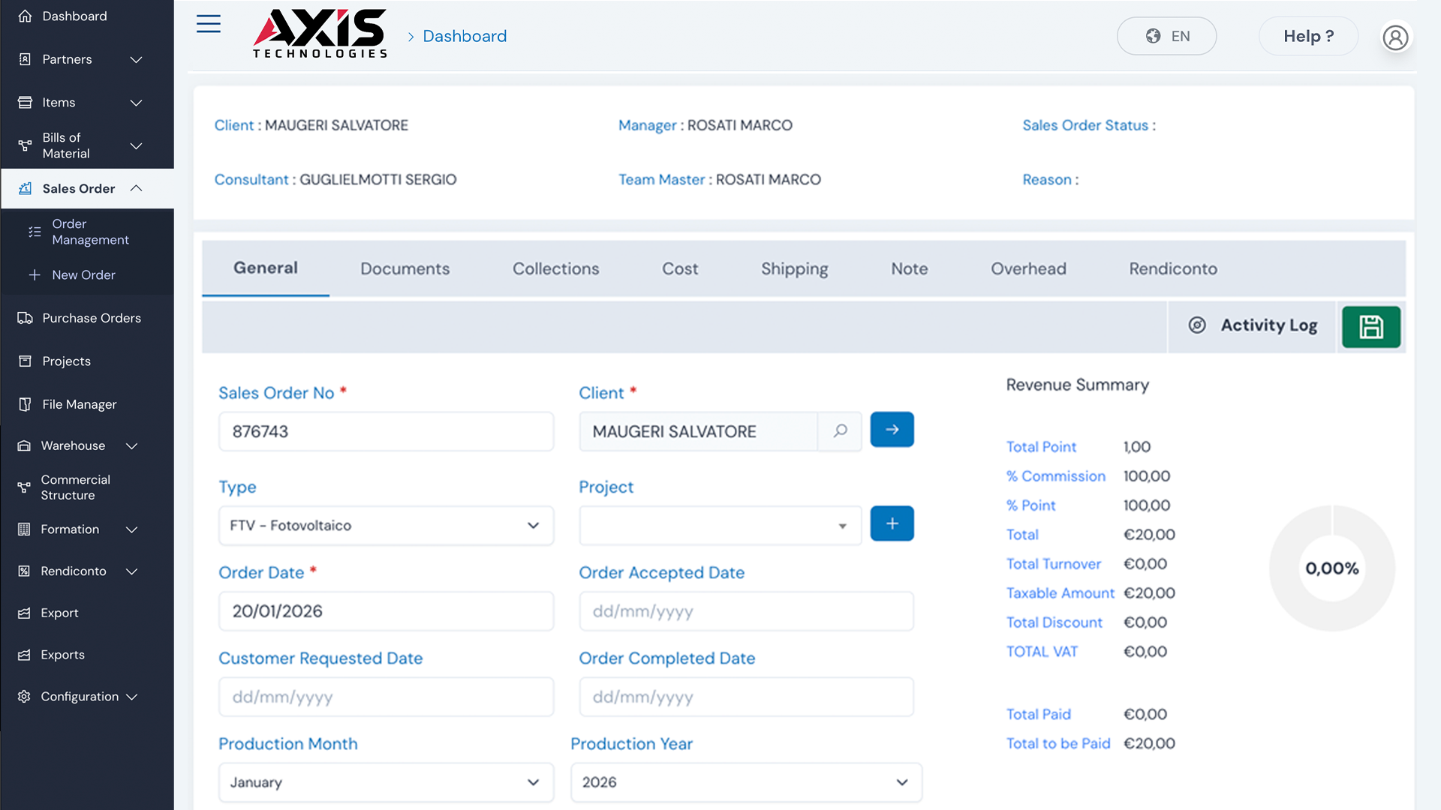Viewport: 1441px width, 810px height.
Task: Click the user profile avatar icon
Action: [1395, 37]
